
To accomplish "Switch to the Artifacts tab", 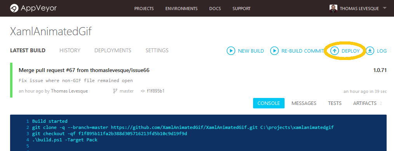I will tap(365, 103).
